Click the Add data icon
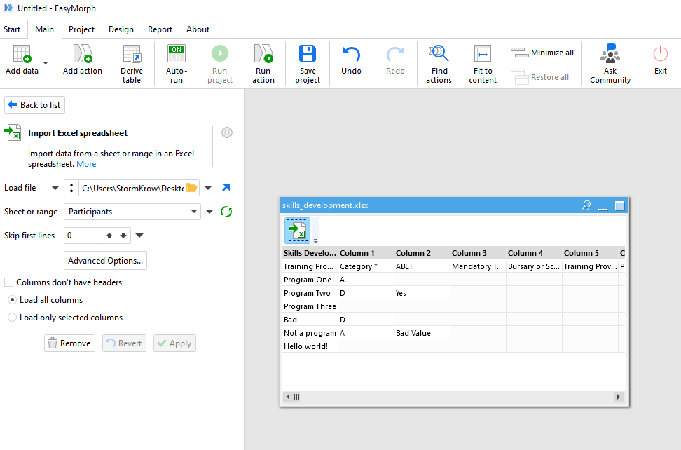The height and width of the screenshot is (450, 681). (x=22, y=54)
